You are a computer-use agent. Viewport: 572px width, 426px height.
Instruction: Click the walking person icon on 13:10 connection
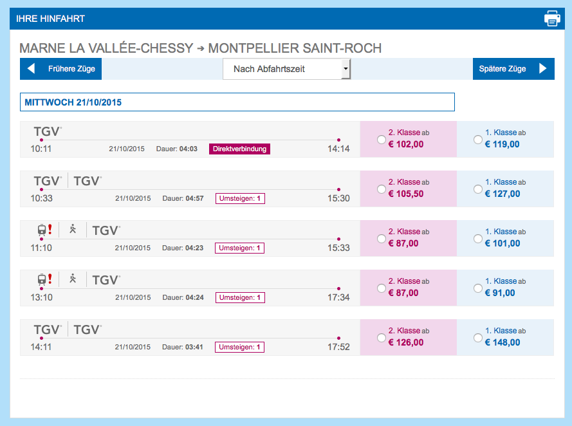pyautogui.click(x=73, y=279)
